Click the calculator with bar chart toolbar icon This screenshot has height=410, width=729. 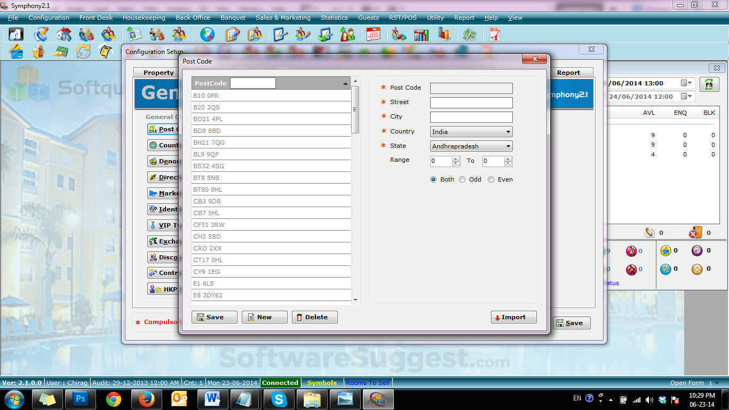[422, 35]
